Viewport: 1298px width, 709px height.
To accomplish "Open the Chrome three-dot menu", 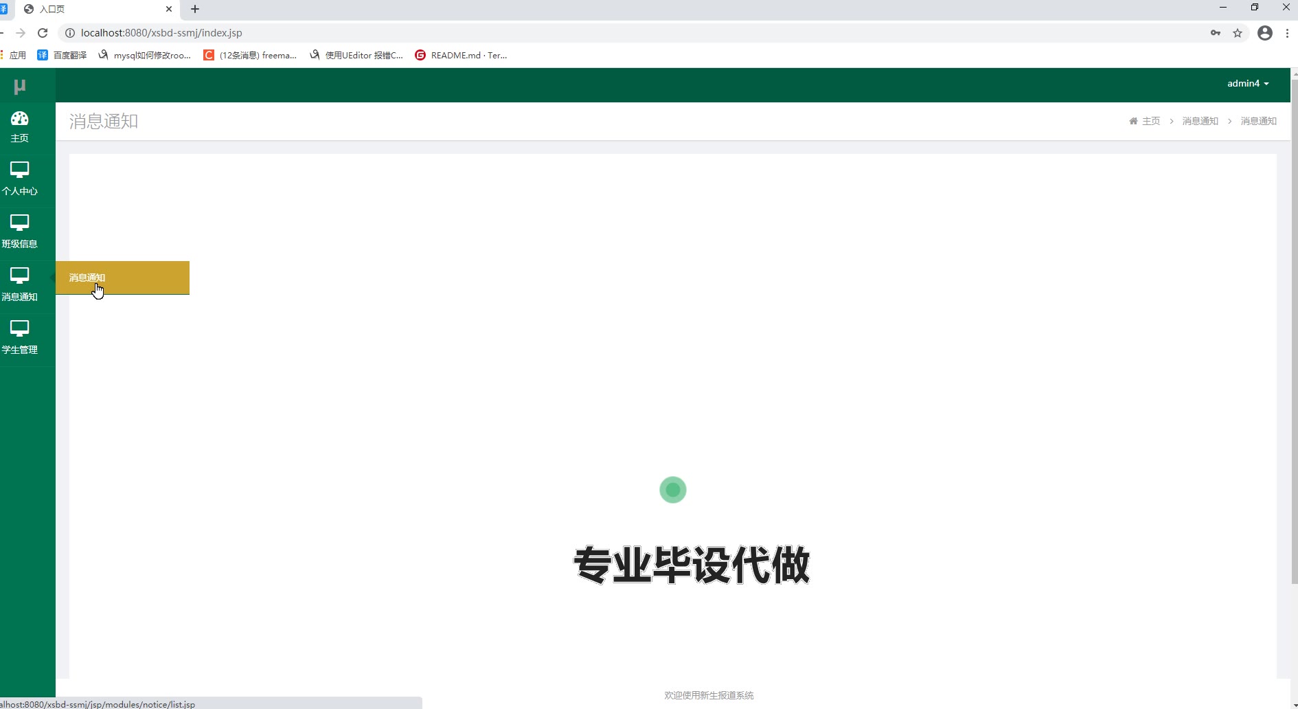I will click(x=1287, y=33).
